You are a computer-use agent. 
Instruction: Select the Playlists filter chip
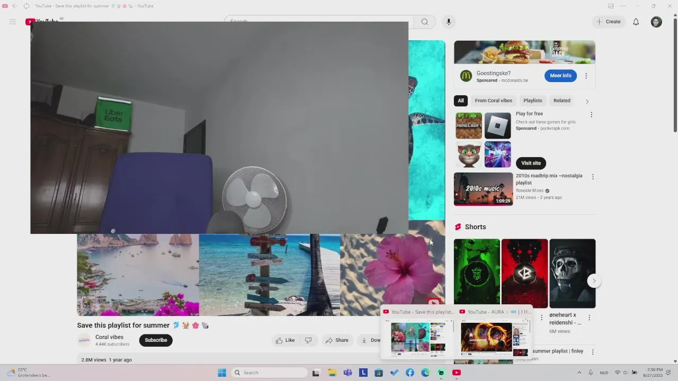click(533, 101)
